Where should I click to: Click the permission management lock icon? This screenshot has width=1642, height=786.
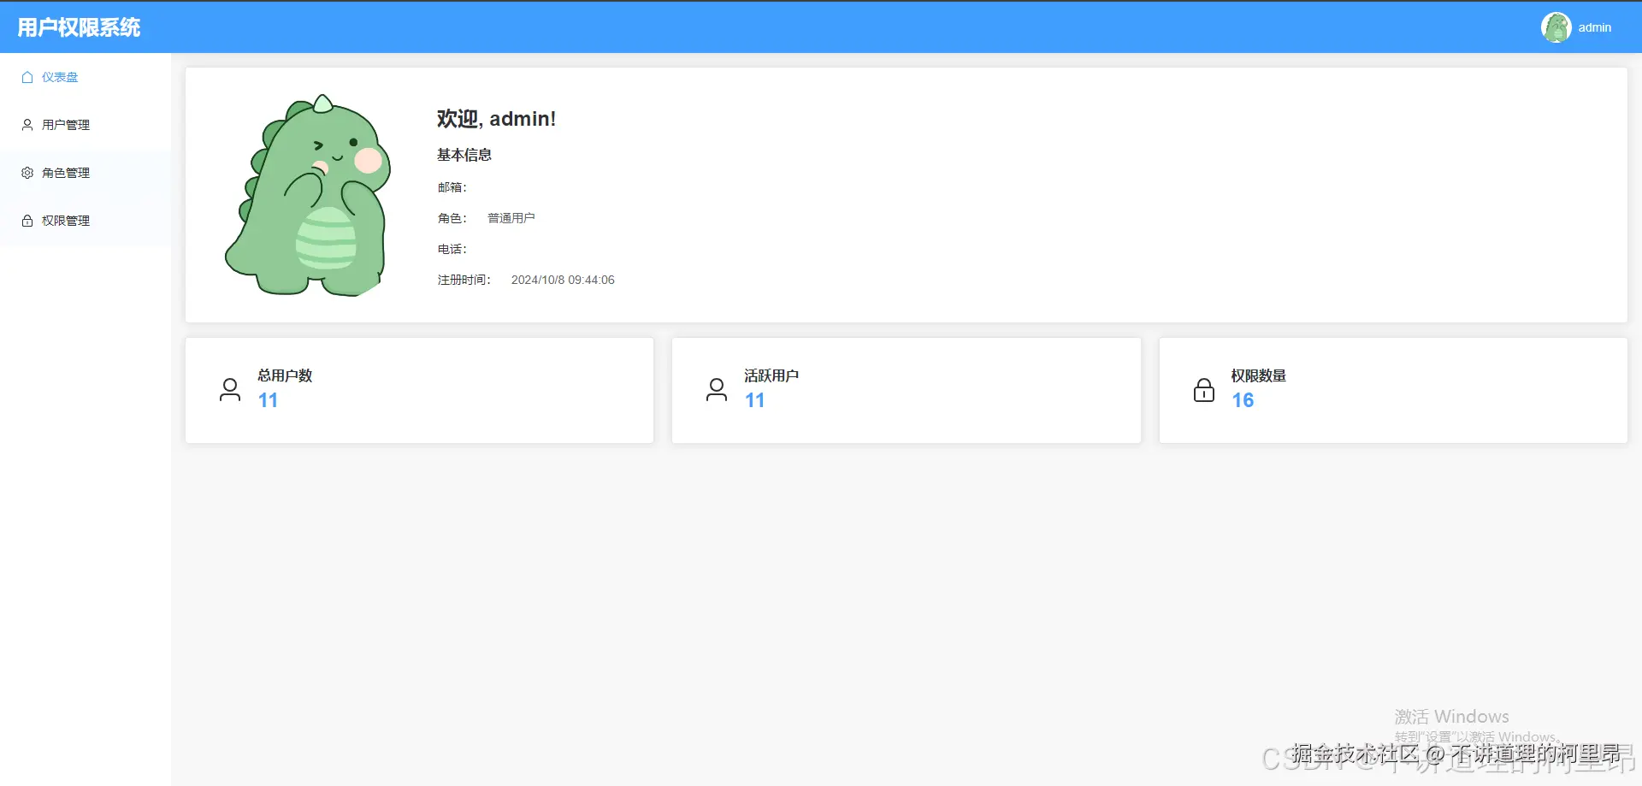point(27,221)
